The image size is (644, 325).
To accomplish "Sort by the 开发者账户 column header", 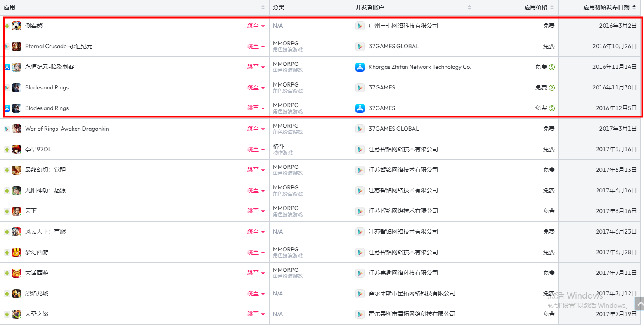I will pos(414,7).
